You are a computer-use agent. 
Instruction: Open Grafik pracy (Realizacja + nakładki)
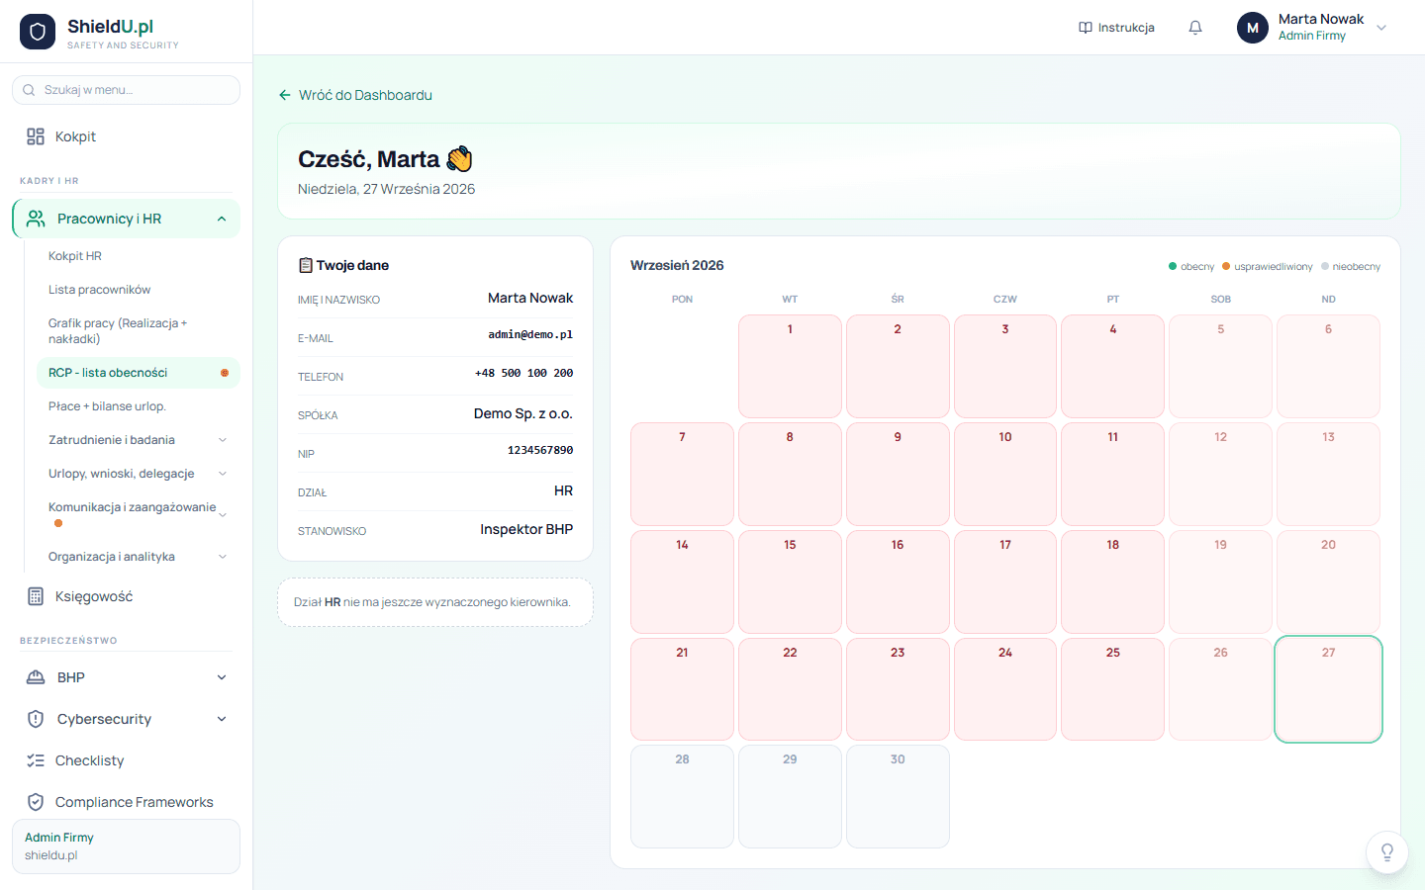click(138, 330)
